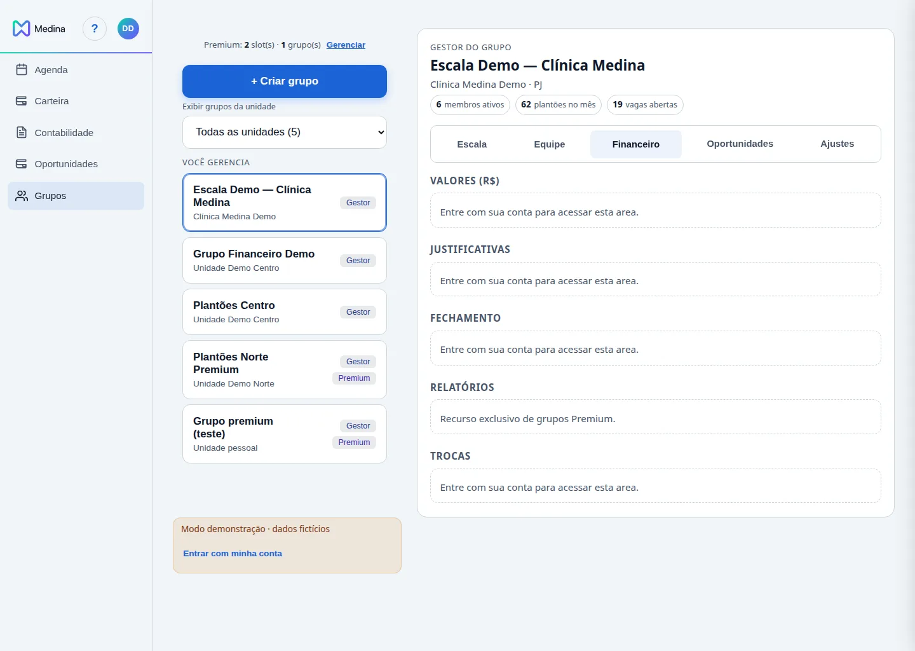Click the Agenda calendar icon
Viewport: 915px width, 651px height.
pos(22,70)
